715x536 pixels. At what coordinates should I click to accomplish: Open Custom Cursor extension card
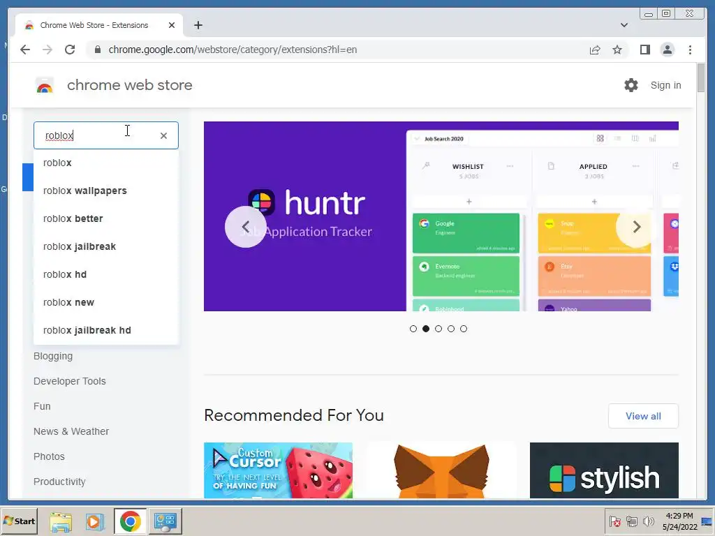click(x=278, y=470)
